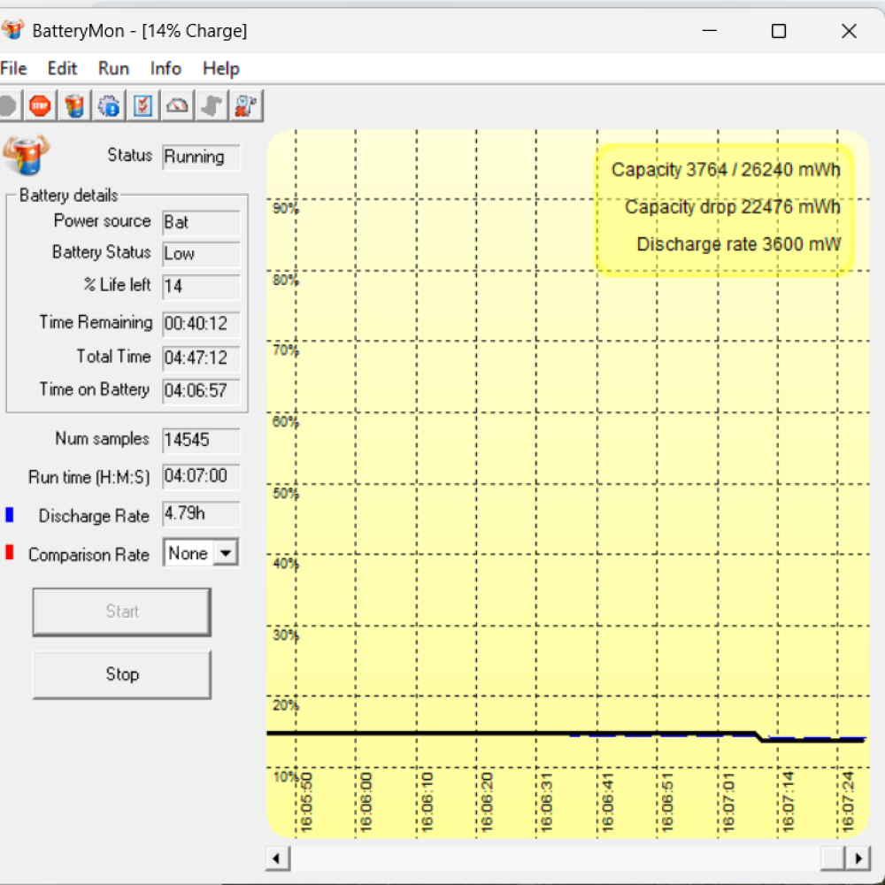The width and height of the screenshot is (885, 885).
Task: Click the disabled Start button
Action: coord(122,612)
